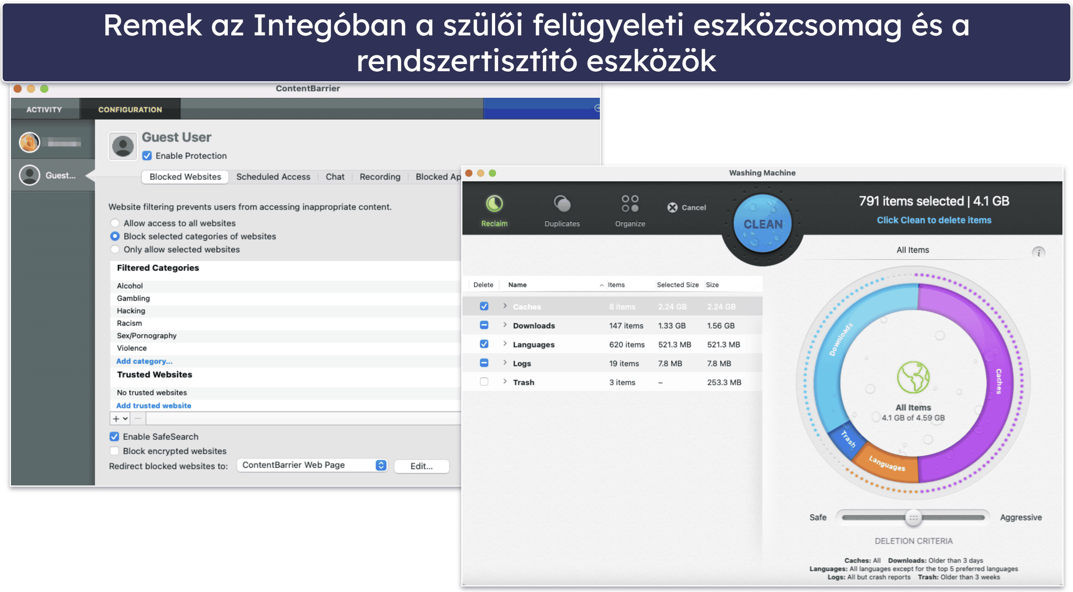Image resolution: width=1073 pixels, height=592 pixels.
Task: Open the ContentBarrier Web Page dropdown
Action: pyautogui.click(x=312, y=465)
